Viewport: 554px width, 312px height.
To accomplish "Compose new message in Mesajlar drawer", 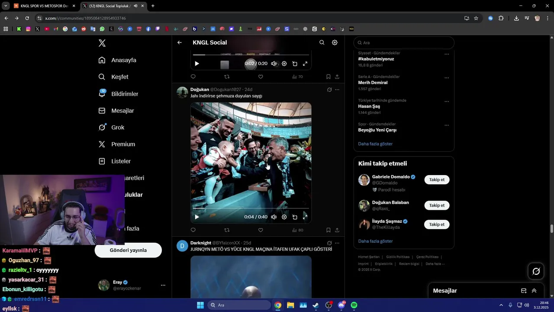I will [524, 291].
